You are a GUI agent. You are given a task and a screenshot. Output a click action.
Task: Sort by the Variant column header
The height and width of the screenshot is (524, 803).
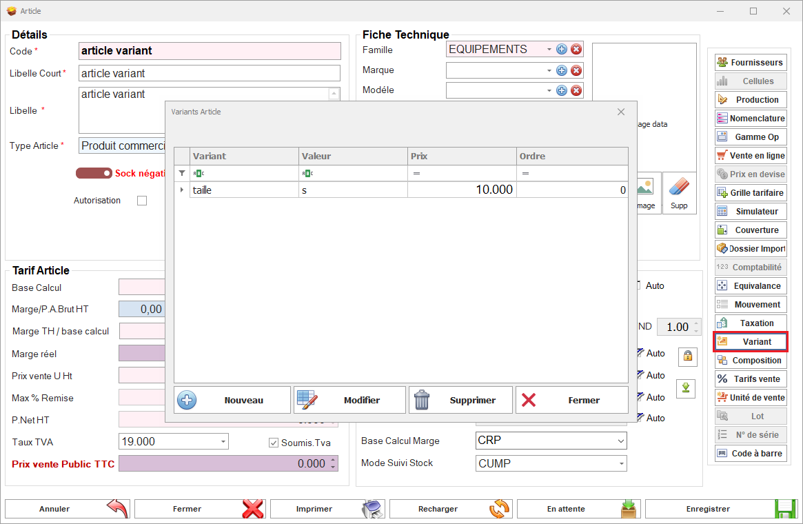(x=244, y=157)
